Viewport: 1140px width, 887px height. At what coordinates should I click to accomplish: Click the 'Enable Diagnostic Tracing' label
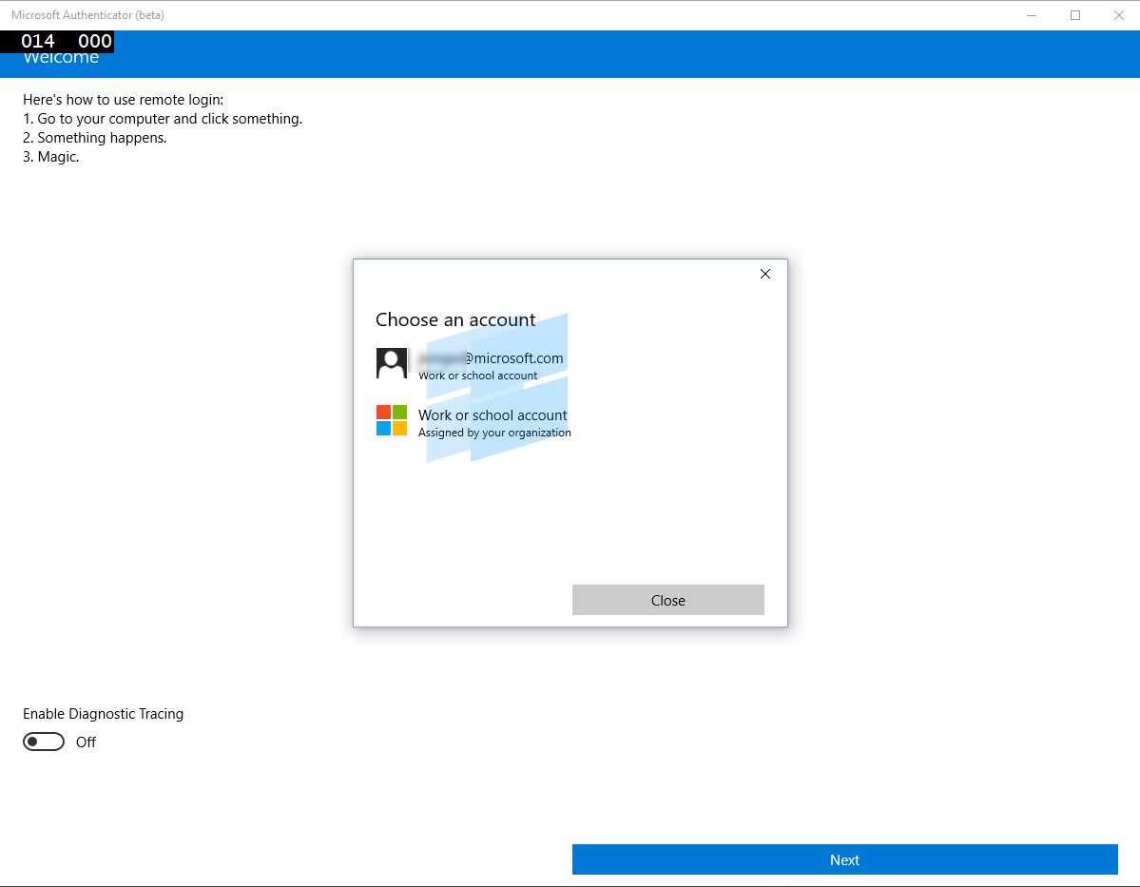click(104, 714)
